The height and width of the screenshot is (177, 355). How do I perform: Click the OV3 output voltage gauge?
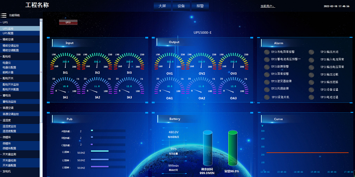coord(233,61)
